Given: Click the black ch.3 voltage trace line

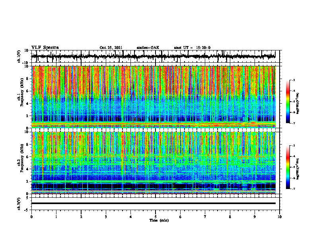Looking at the screenshot, I should click(153, 203).
